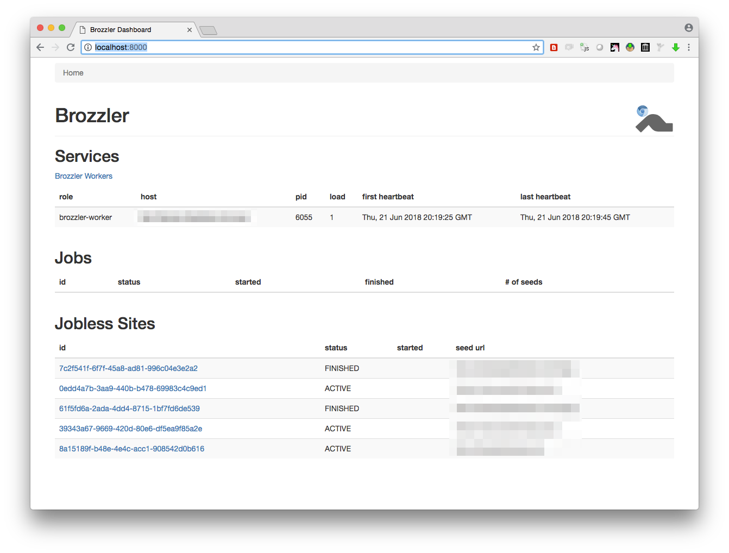Image resolution: width=729 pixels, height=553 pixels.
Task: Open the Chrome three-dot menu
Action: pos(689,47)
